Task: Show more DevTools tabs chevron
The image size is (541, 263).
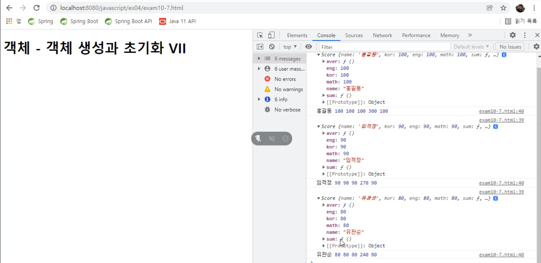Action: 470,35
